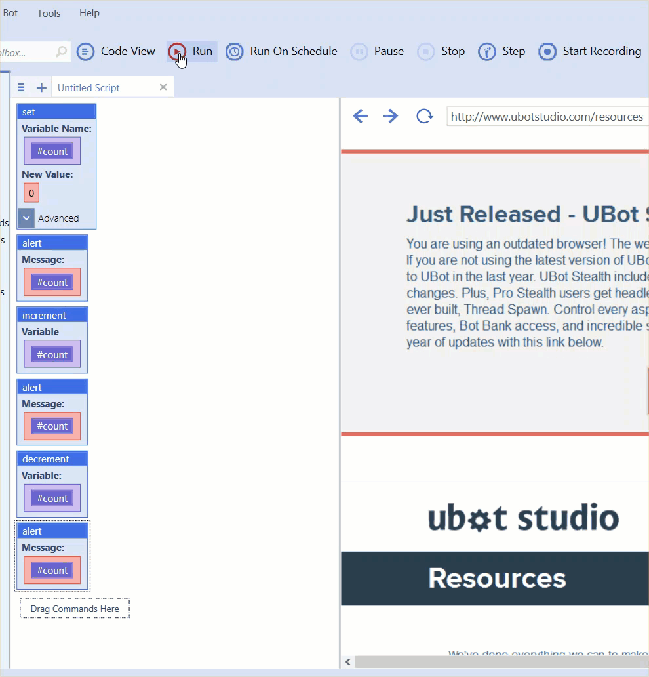This screenshot has width=649, height=677.
Task: Click the browser horizontal scrollbar track
Action: point(501,662)
